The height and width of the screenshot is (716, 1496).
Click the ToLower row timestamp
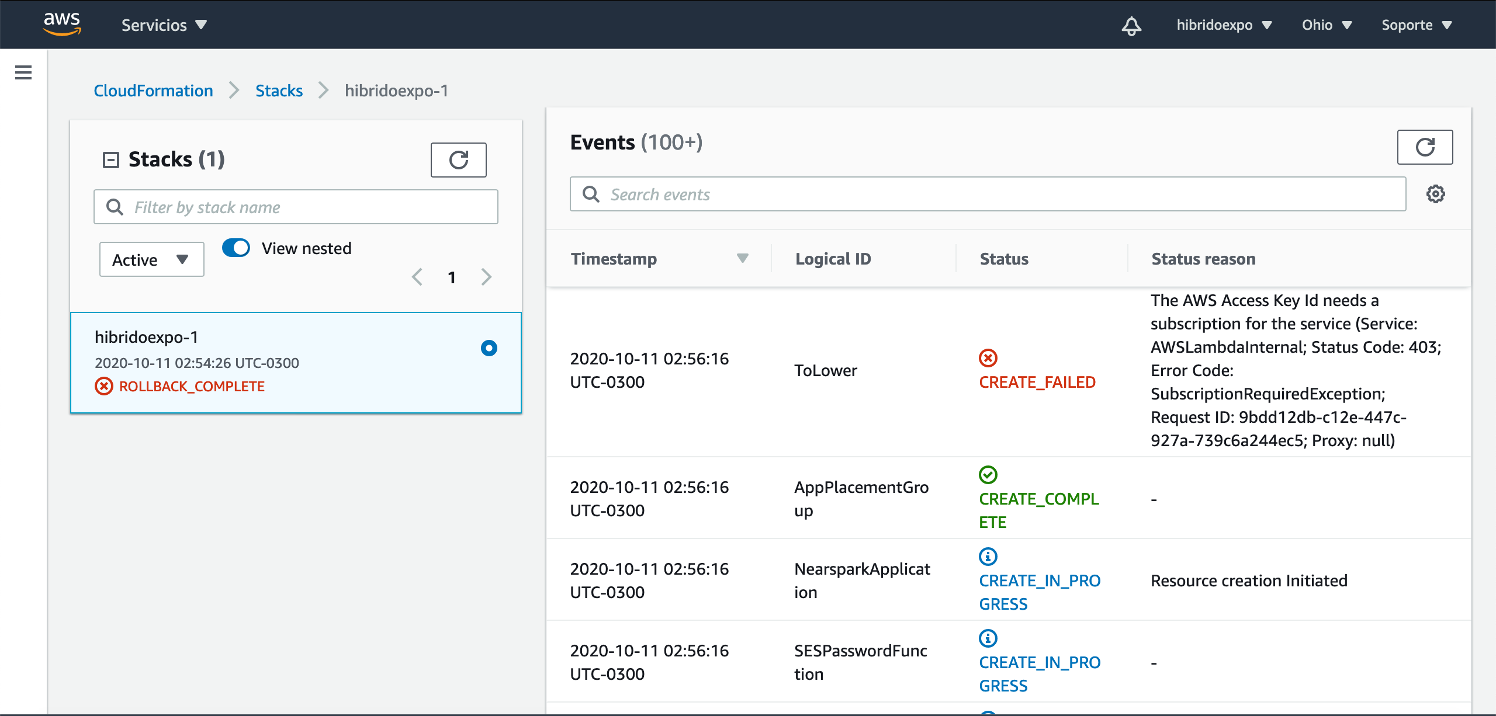click(x=649, y=370)
